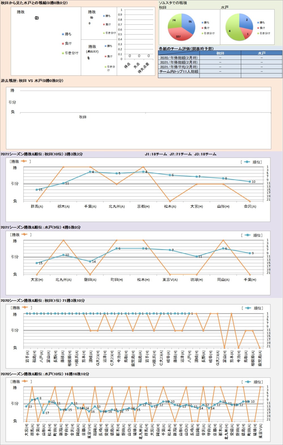Click the チーム内トップ11人総額 row label
The width and height of the screenshot is (283, 445).
click(179, 71)
